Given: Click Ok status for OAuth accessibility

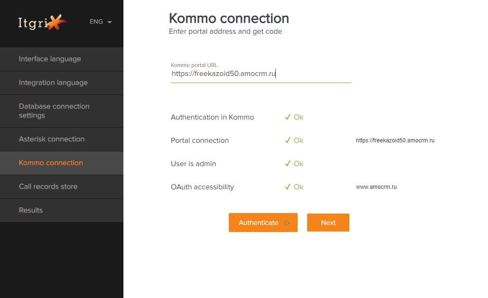Looking at the screenshot, I should point(299,187).
